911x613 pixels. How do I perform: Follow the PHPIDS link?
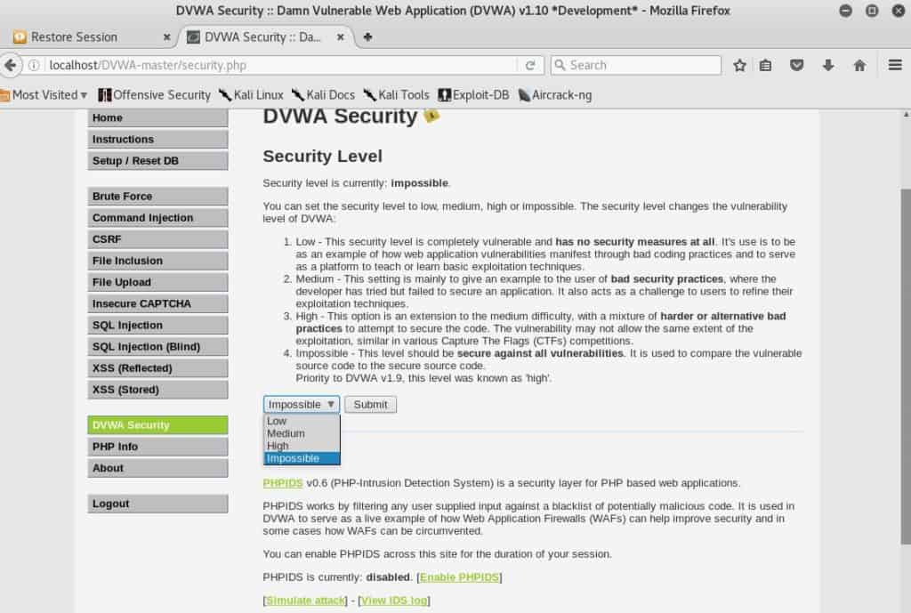(x=283, y=483)
